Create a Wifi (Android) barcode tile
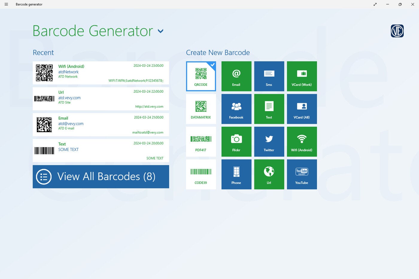The width and height of the screenshot is (419, 279). [302, 141]
